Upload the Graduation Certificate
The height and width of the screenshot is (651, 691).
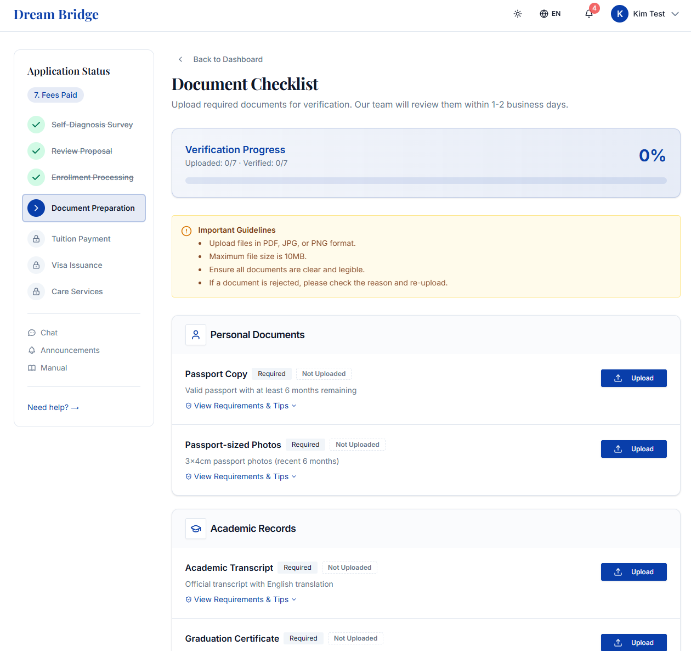click(x=634, y=642)
